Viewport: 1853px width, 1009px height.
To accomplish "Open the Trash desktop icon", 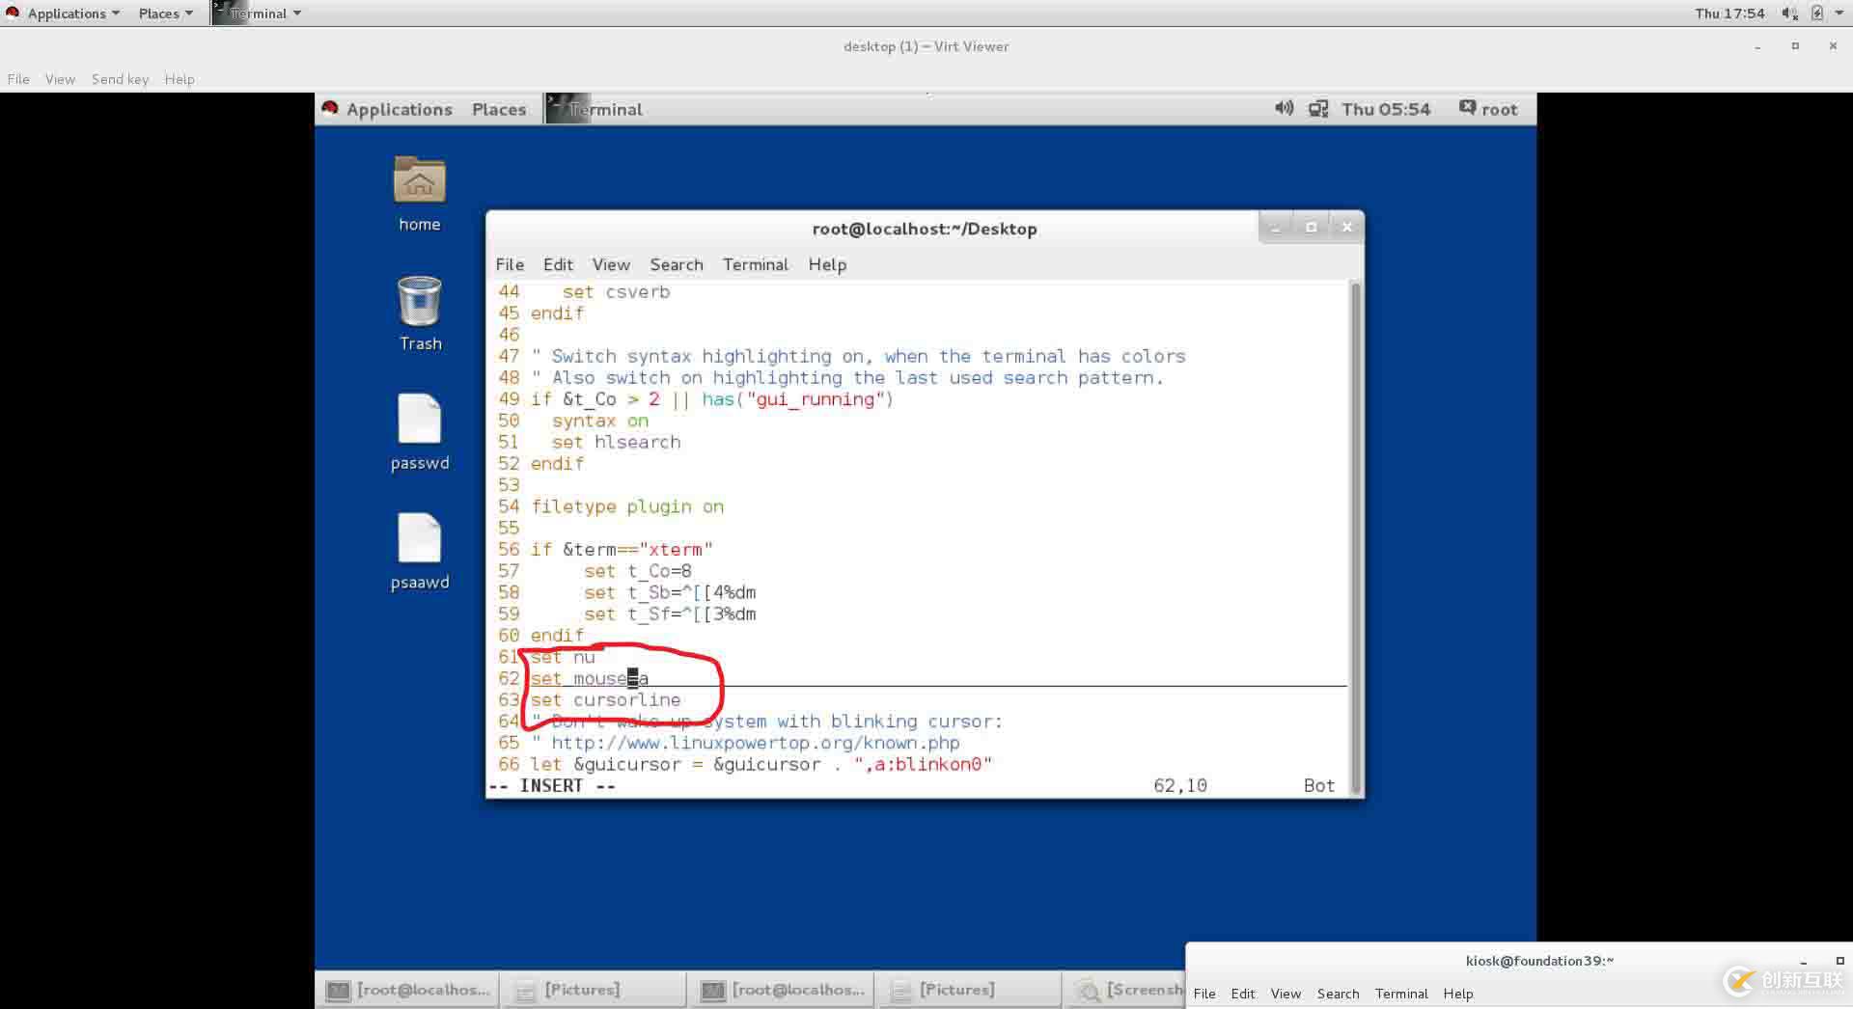I will (x=419, y=302).
